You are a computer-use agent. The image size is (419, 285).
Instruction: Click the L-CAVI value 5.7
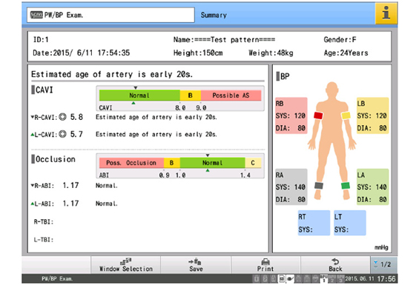coord(76,134)
